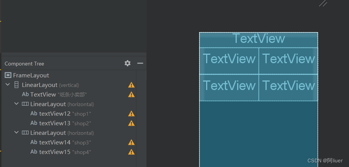Viewport: 349px width, 167px height.
Task: Select the second-row left TextView in blueprint
Action: (x=229, y=87)
